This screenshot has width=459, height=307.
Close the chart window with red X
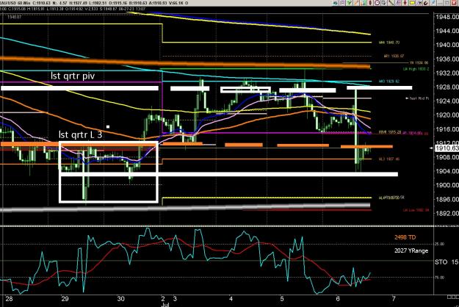coord(455,3)
